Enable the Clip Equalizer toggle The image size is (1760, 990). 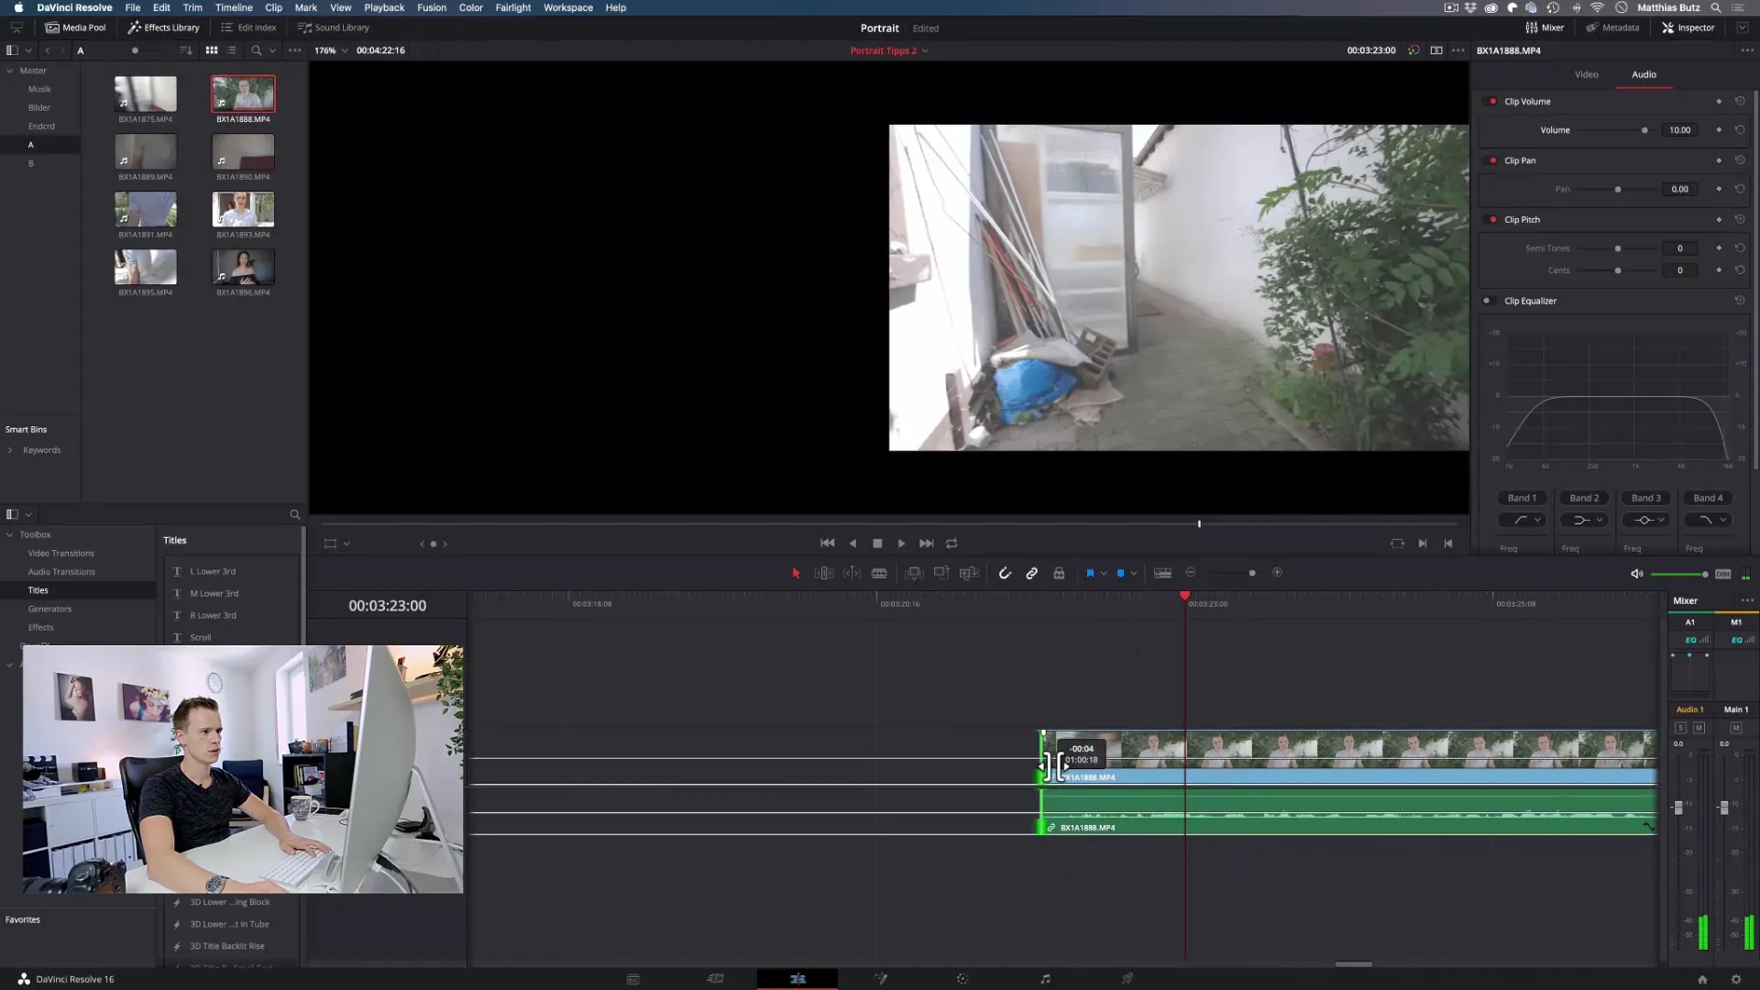pyautogui.click(x=1488, y=301)
